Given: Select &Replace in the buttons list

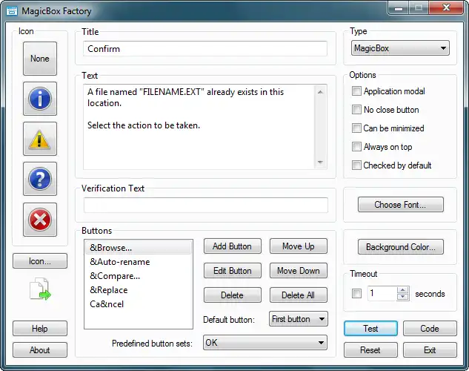Looking at the screenshot, I should pyautogui.click(x=139, y=290).
